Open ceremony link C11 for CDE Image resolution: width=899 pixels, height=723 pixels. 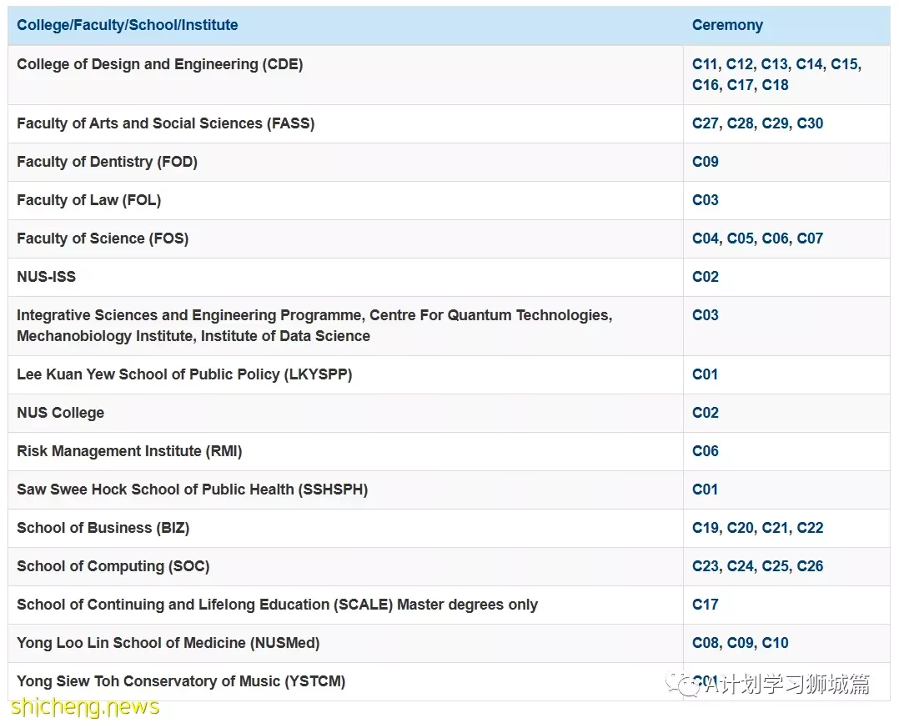coord(705,64)
